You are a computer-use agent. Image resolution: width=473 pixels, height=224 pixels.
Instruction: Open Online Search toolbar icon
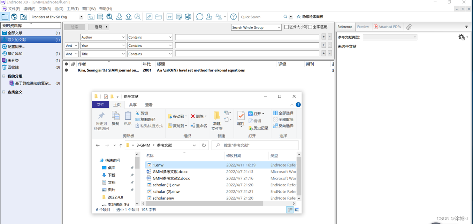(x=109, y=17)
